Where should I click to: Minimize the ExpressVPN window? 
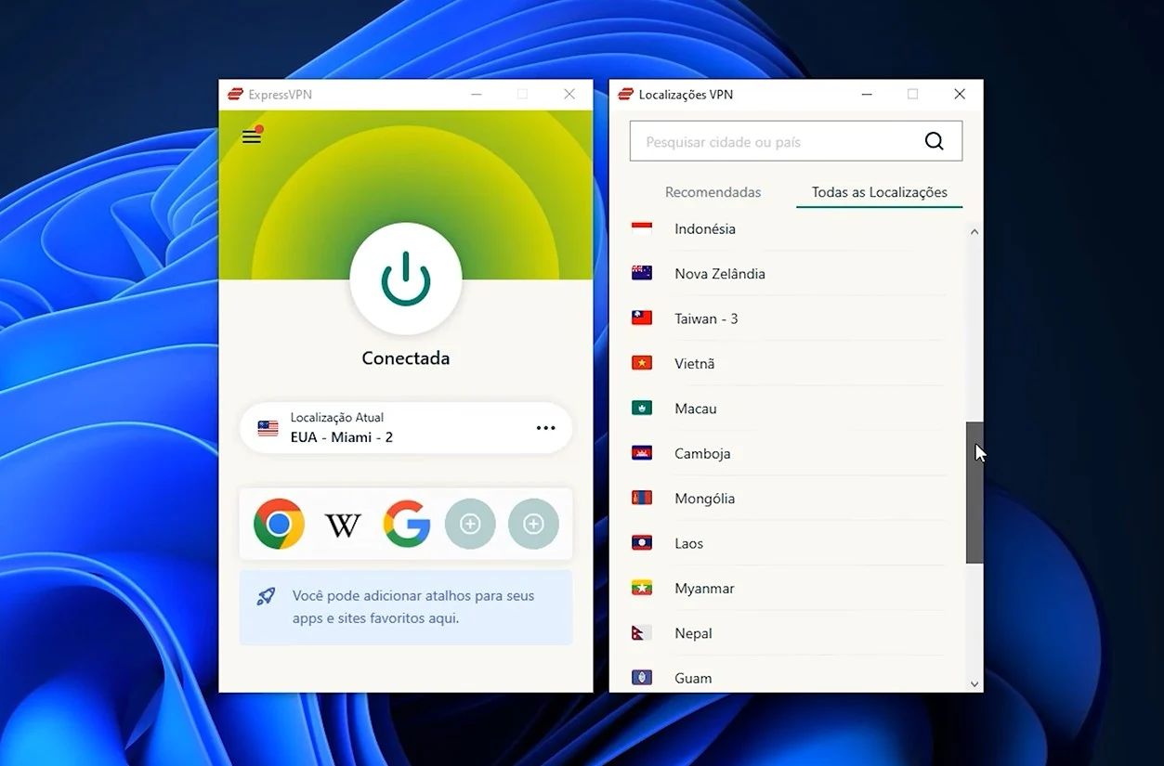coord(477,94)
